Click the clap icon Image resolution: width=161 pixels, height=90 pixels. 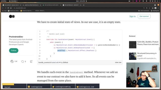12,61
